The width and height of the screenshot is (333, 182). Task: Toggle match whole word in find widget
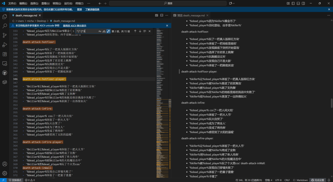point(104,31)
